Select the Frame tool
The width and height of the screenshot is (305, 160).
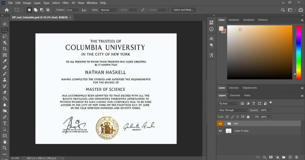pos(5,55)
